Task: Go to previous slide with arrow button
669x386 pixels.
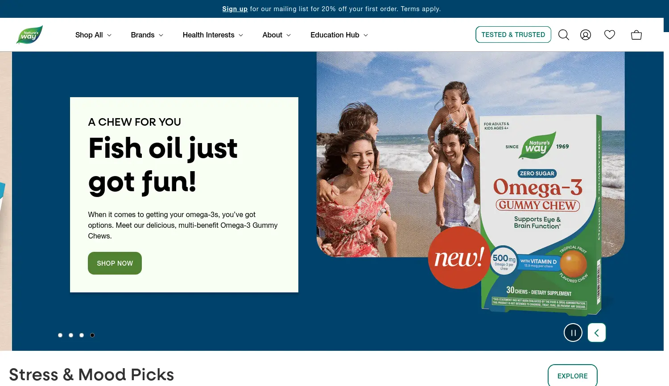Action: 597,333
